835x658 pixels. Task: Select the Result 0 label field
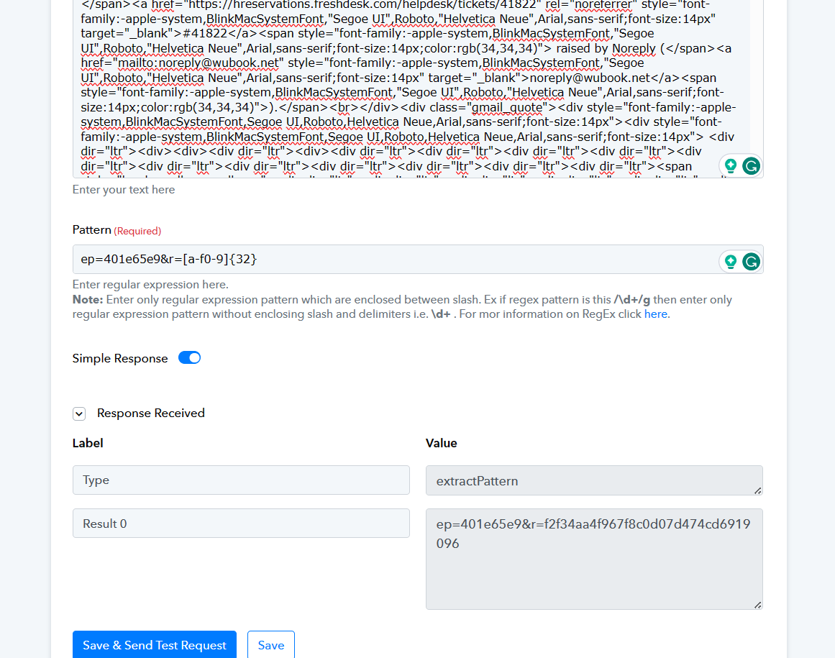point(241,524)
